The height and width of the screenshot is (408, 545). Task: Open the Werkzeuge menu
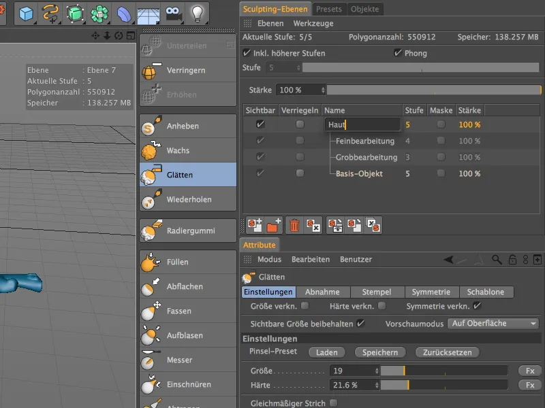[x=313, y=23]
